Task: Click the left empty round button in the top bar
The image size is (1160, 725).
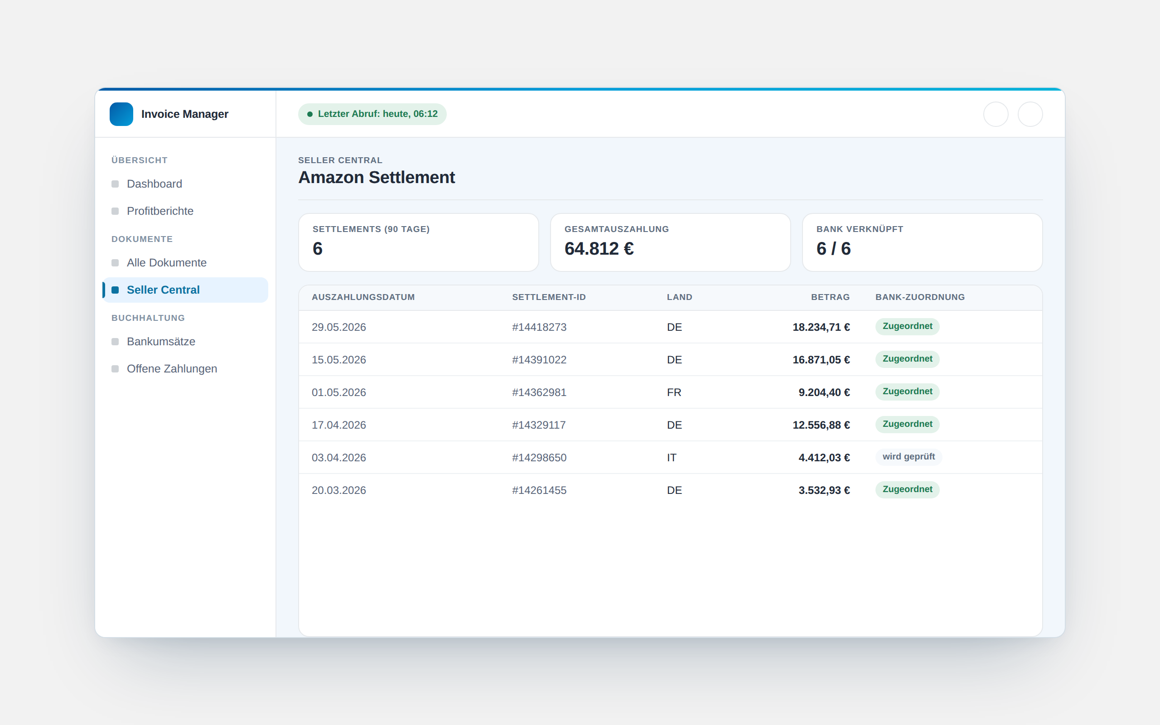Action: [x=996, y=114]
